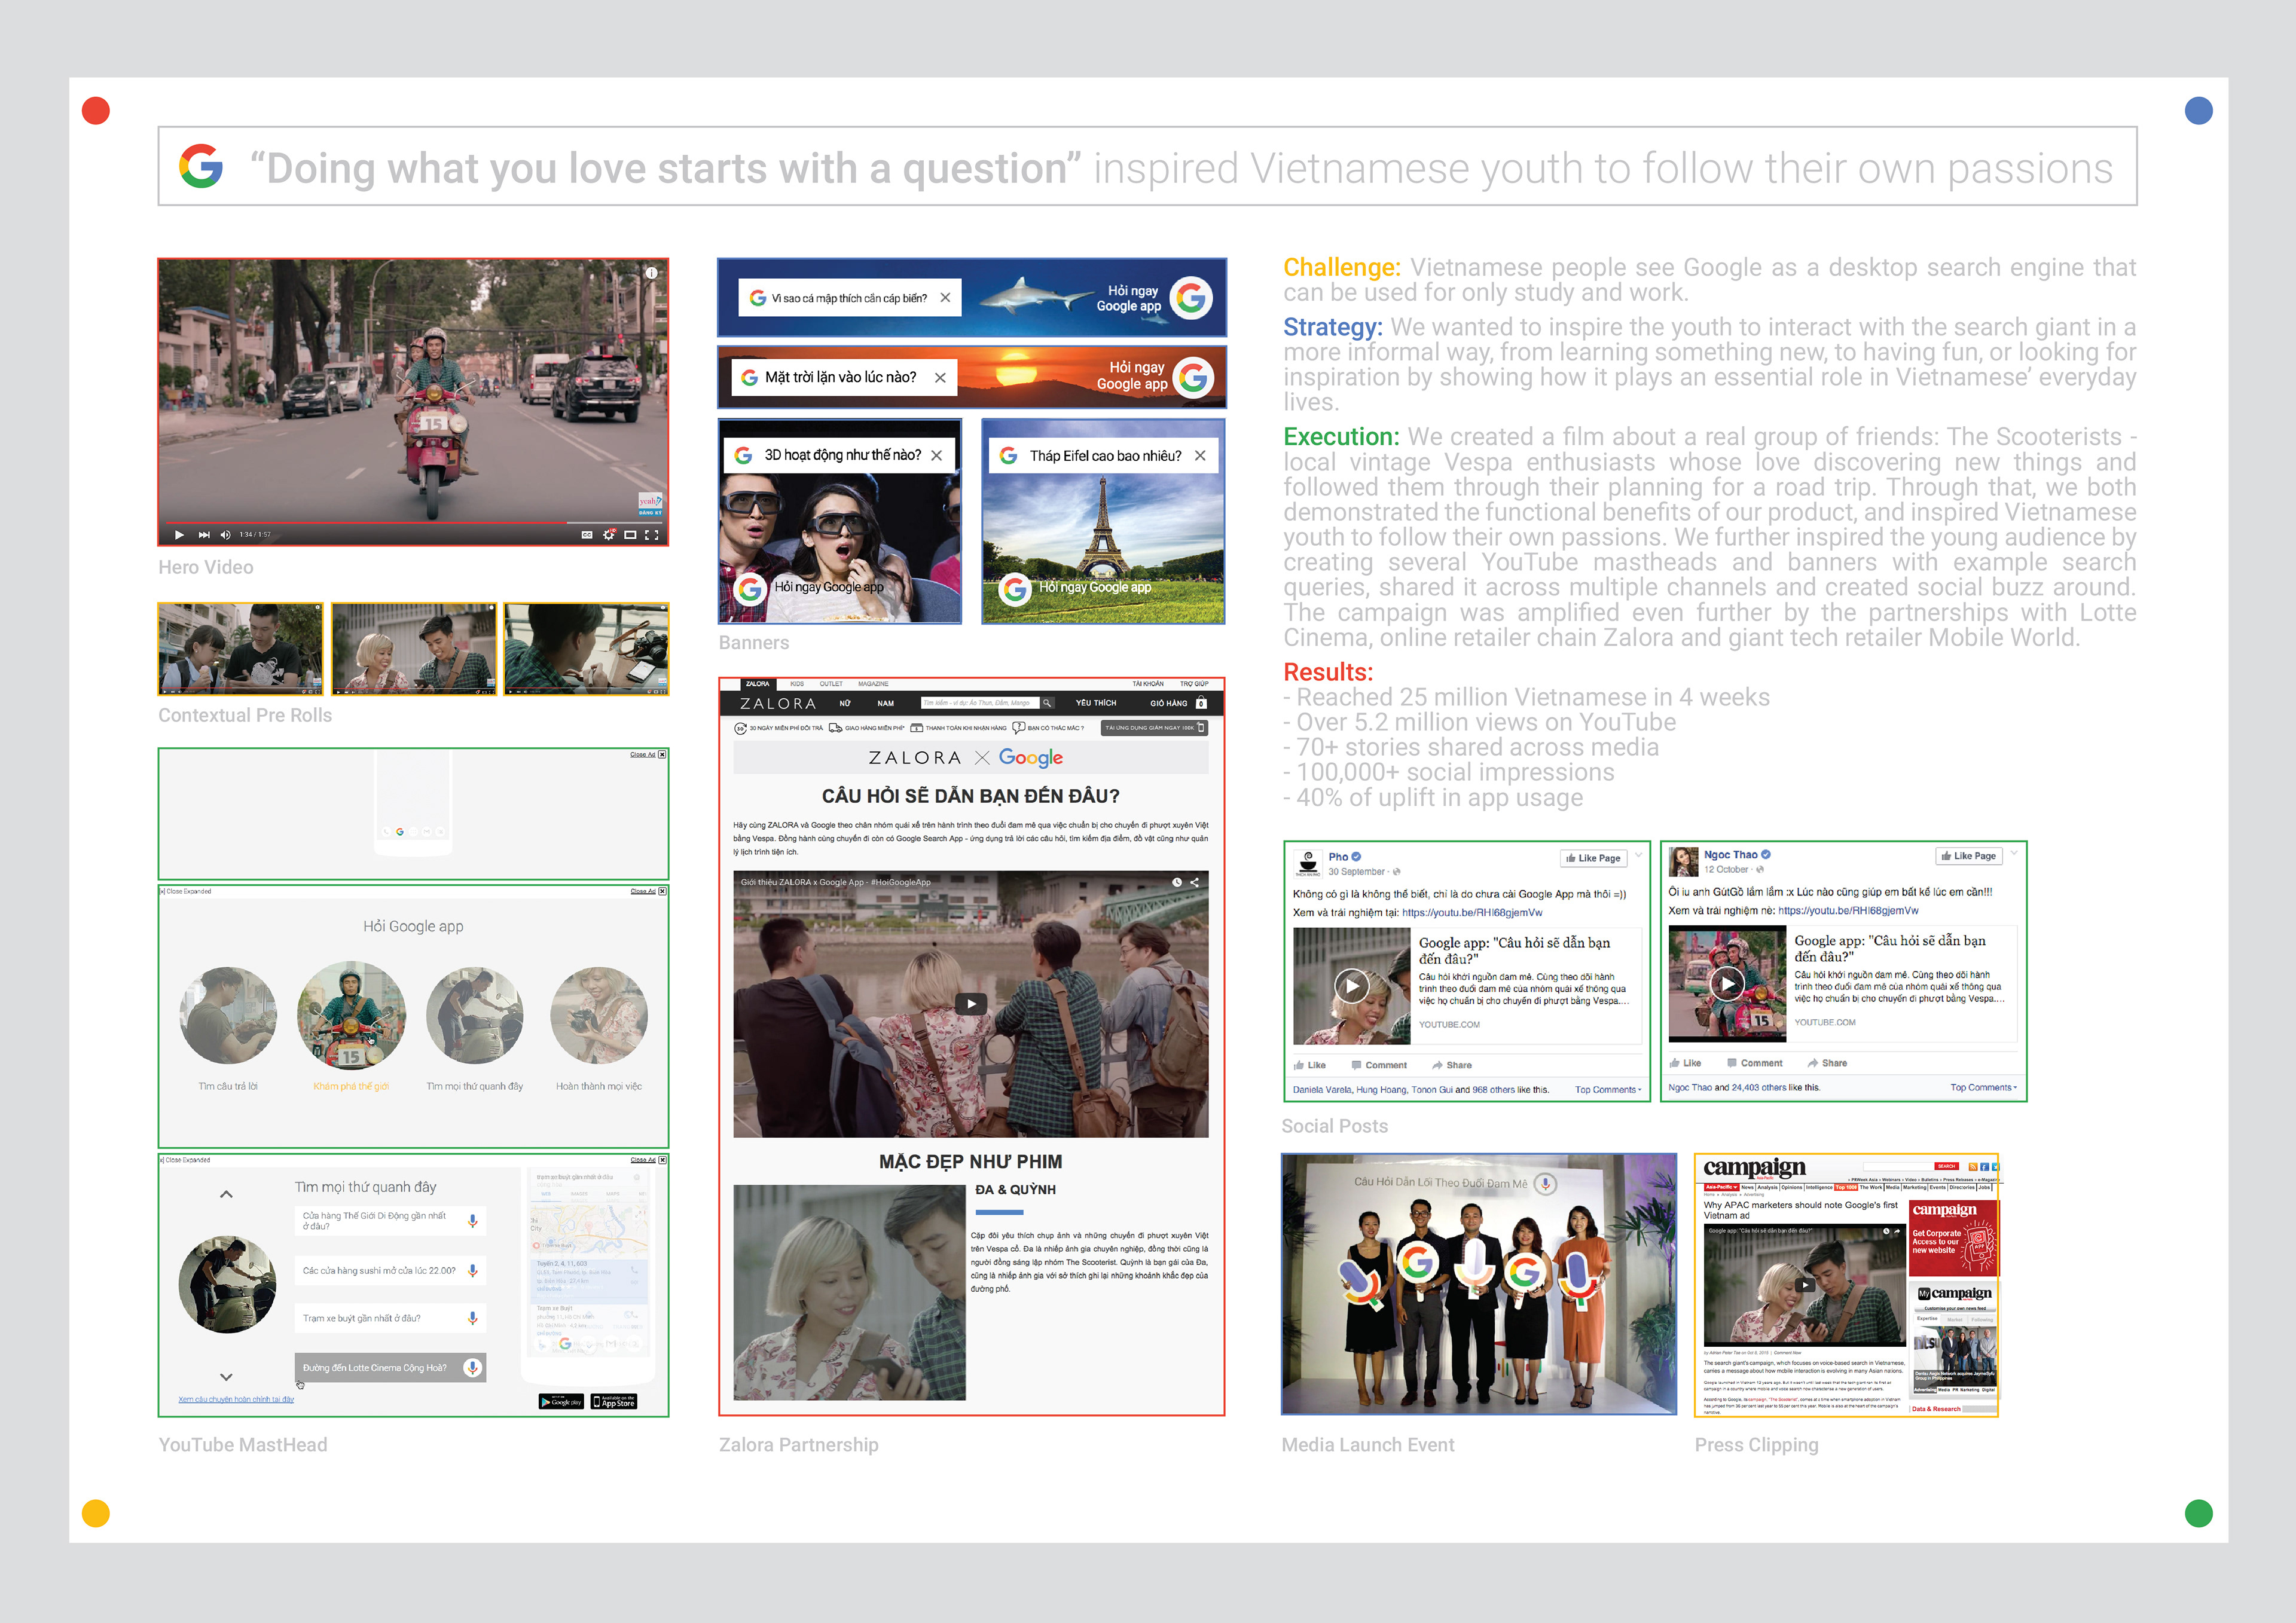Image resolution: width=2296 pixels, height=1623 pixels.
Task: Toggle closed captions CC in Hero Video
Action: pyautogui.click(x=587, y=535)
